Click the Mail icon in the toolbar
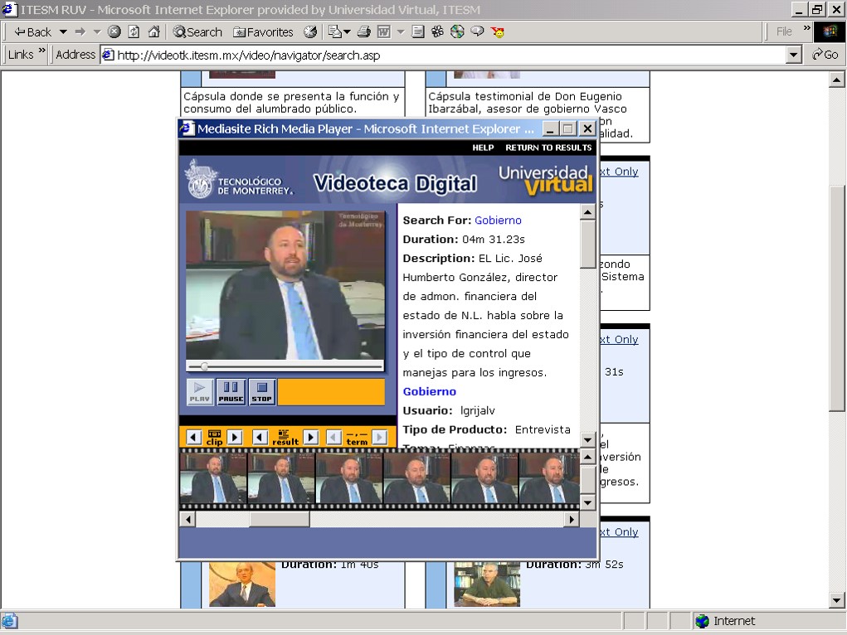Image resolution: width=847 pixels, height=635 pixels. click(335, 32)
